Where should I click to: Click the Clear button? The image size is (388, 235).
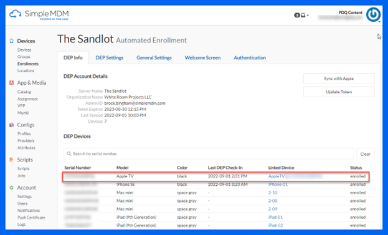(365, 154)
